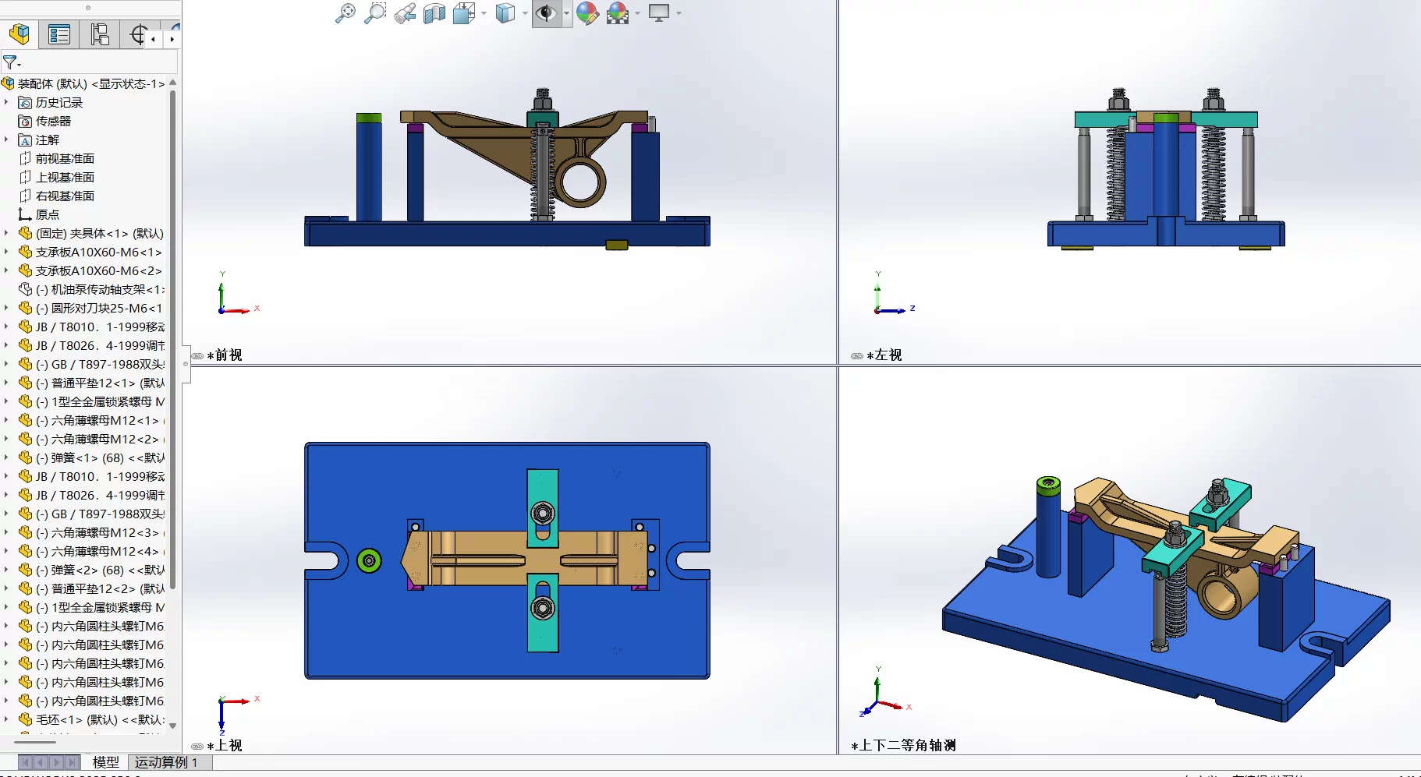Open the Hide/Show Items dropdown arrow
The width and height of the screenshot is (1421, 777).
566,13
